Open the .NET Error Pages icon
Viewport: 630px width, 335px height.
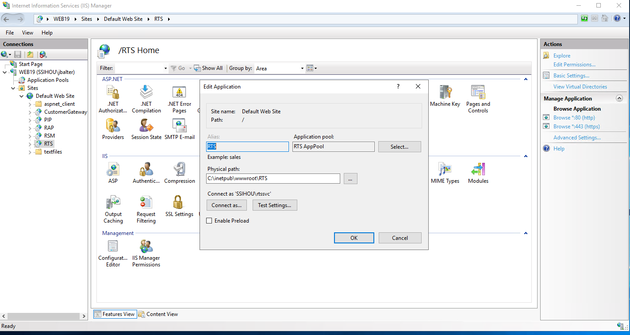(x=179, y=92)
